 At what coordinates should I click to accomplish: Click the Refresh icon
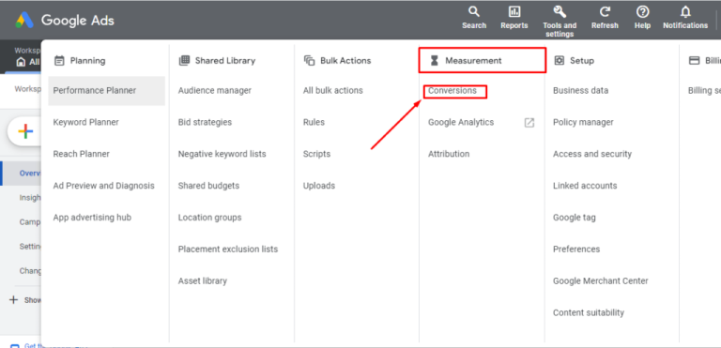605,11
